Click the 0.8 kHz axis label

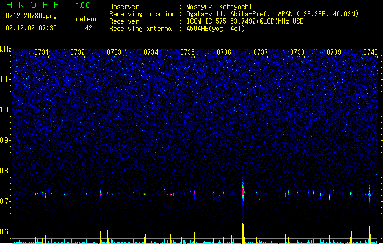point(5,171)
